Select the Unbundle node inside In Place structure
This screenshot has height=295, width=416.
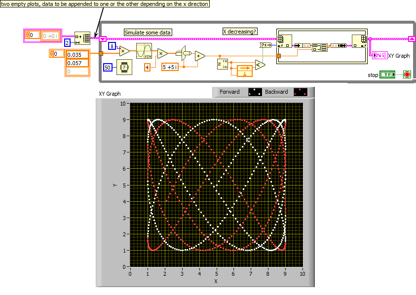tap(303, 45)
